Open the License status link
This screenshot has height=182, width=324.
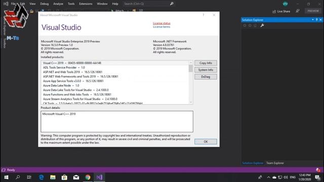pyautogui.click(x=161, y=23)
